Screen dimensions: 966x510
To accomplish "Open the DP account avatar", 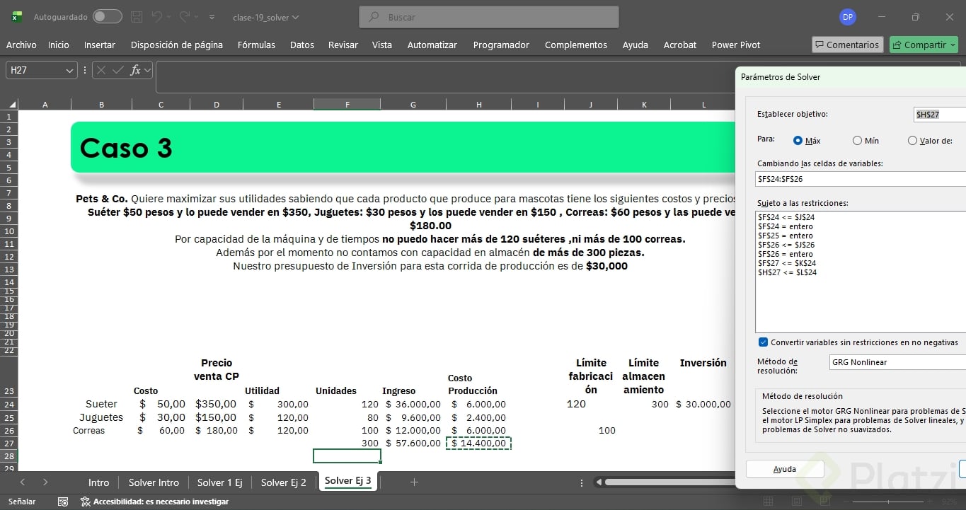I will pyautogui.click(x=847, y=17).
